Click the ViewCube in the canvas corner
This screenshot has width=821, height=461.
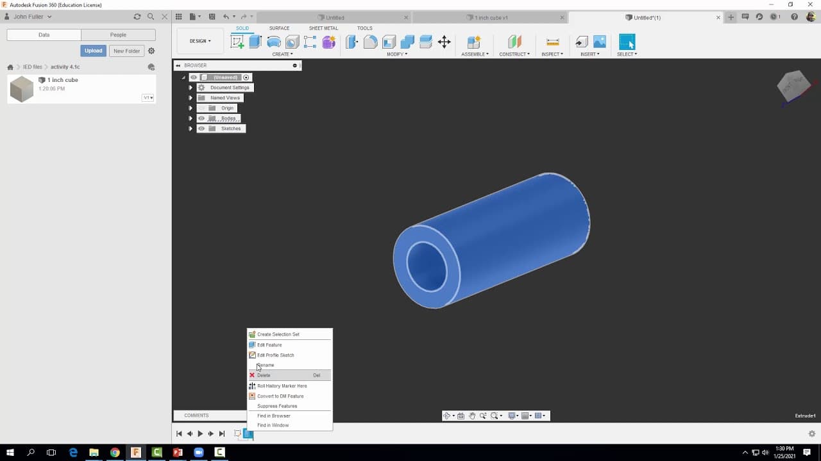[x=795, y=85]
